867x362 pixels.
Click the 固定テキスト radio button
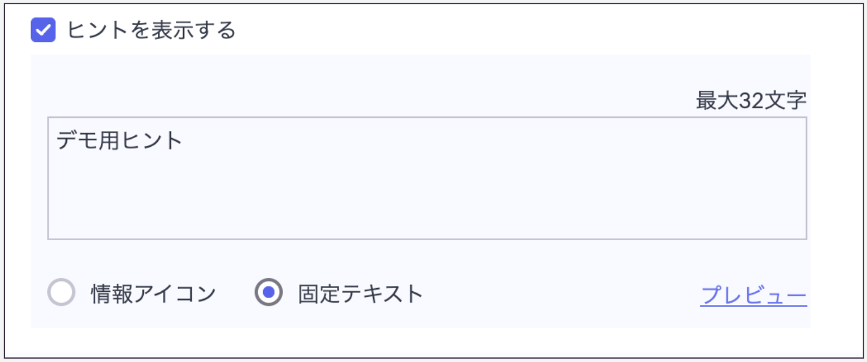268,292
